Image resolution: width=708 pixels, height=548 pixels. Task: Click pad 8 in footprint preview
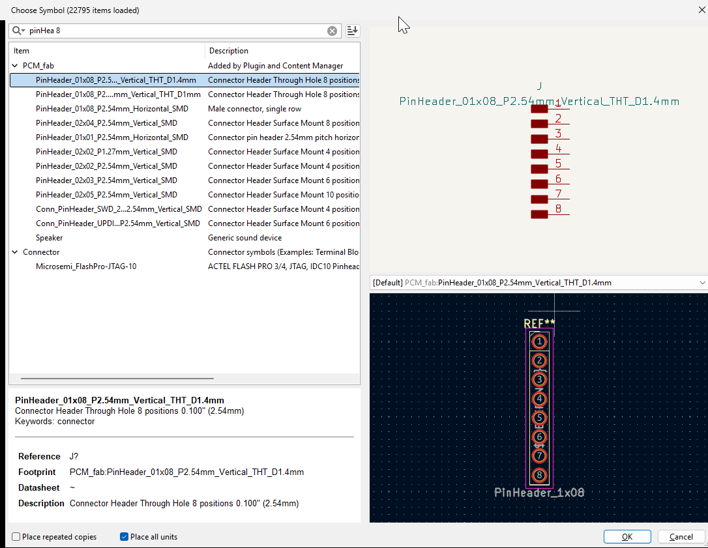click(x=539, y=475)
